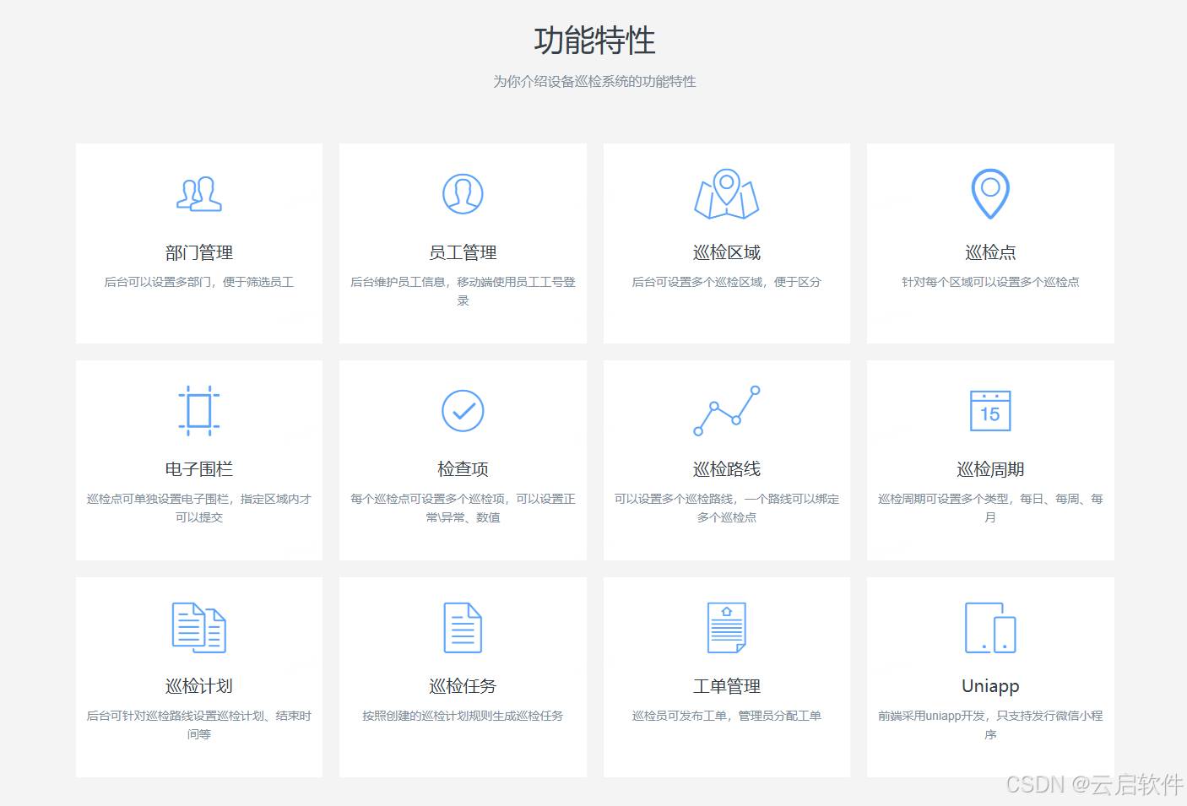The width and height of the screenshot is (1187, 806).
Task: Click the 检查项 checkmark circle icon
Action: click(463, 411)
